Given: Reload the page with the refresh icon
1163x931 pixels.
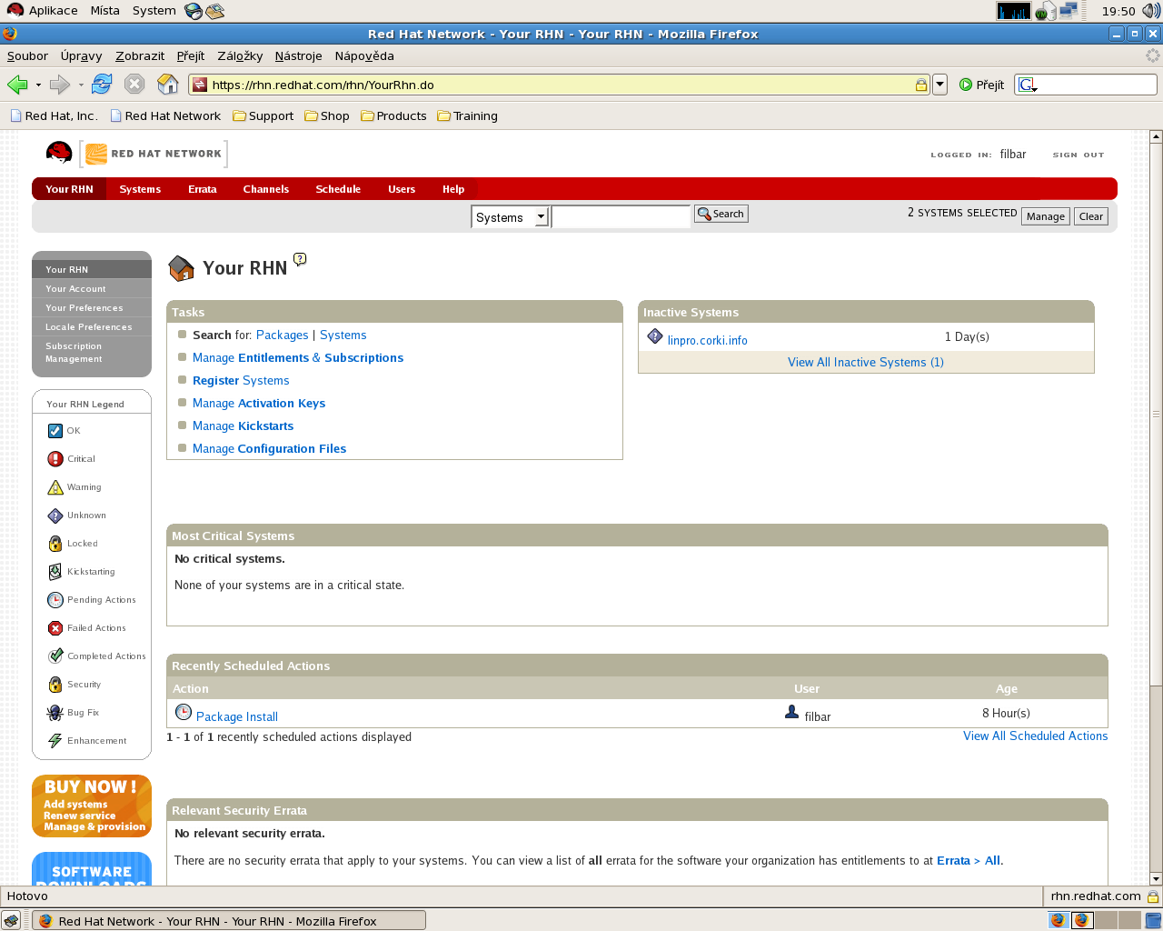Looking at the screenshot, I should (x=102, y=84).
